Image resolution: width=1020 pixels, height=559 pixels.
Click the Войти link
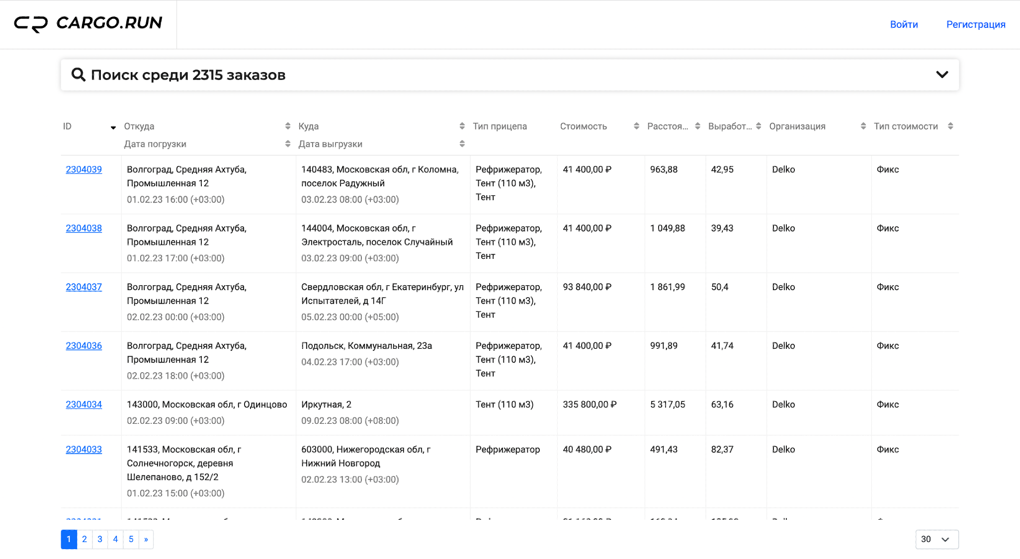pyautogui.click(x=904, y=24)
